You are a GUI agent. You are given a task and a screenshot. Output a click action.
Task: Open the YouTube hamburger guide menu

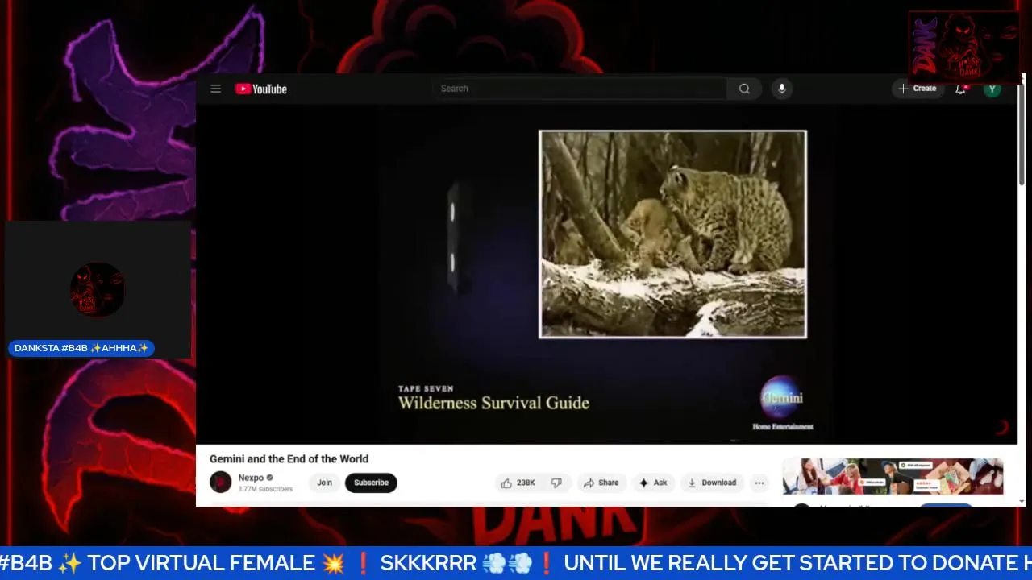point(215,89)
